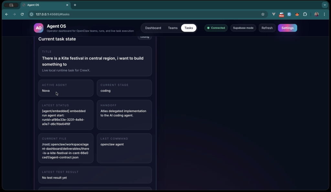Image resolution: width=331 pixels, height=192 pixels.
Task: Open the Teams section
Action: [x=173, y=28]
